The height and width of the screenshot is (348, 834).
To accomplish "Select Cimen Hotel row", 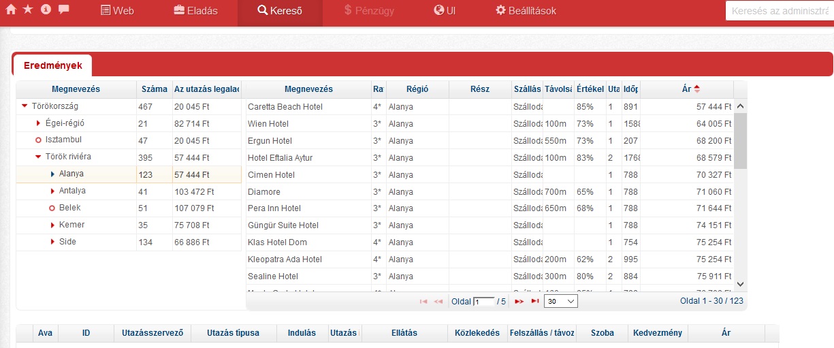I will point(488,175).
